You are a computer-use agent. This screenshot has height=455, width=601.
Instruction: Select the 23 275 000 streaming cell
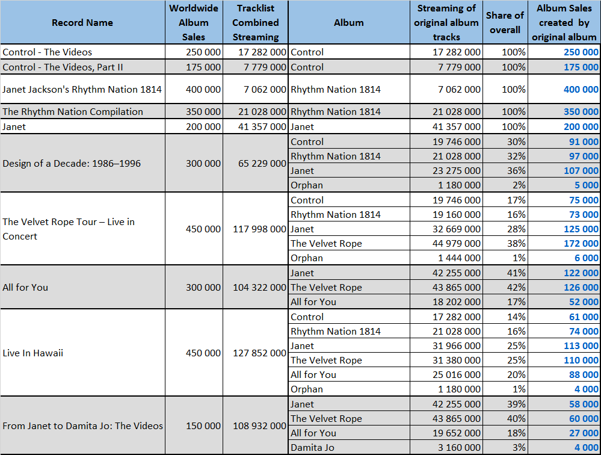pyautogui.click(x=446, y=170)
